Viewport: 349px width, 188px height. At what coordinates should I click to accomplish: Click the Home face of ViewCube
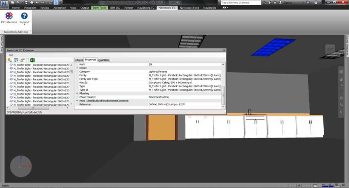coord(330,49)
